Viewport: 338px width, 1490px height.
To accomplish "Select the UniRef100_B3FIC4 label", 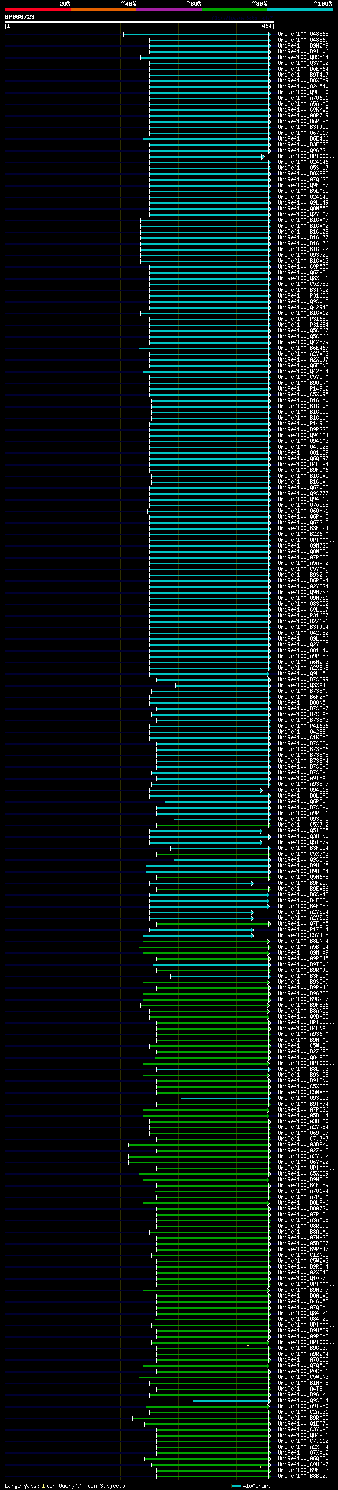I will click(303, 848).
